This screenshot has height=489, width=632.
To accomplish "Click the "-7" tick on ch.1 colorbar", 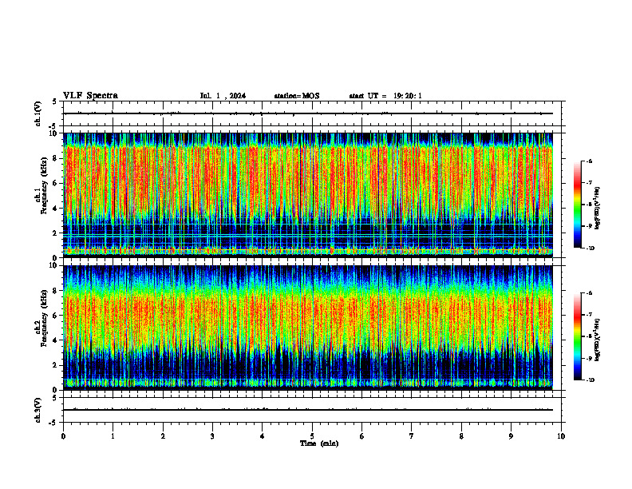I will pos(589,183).
